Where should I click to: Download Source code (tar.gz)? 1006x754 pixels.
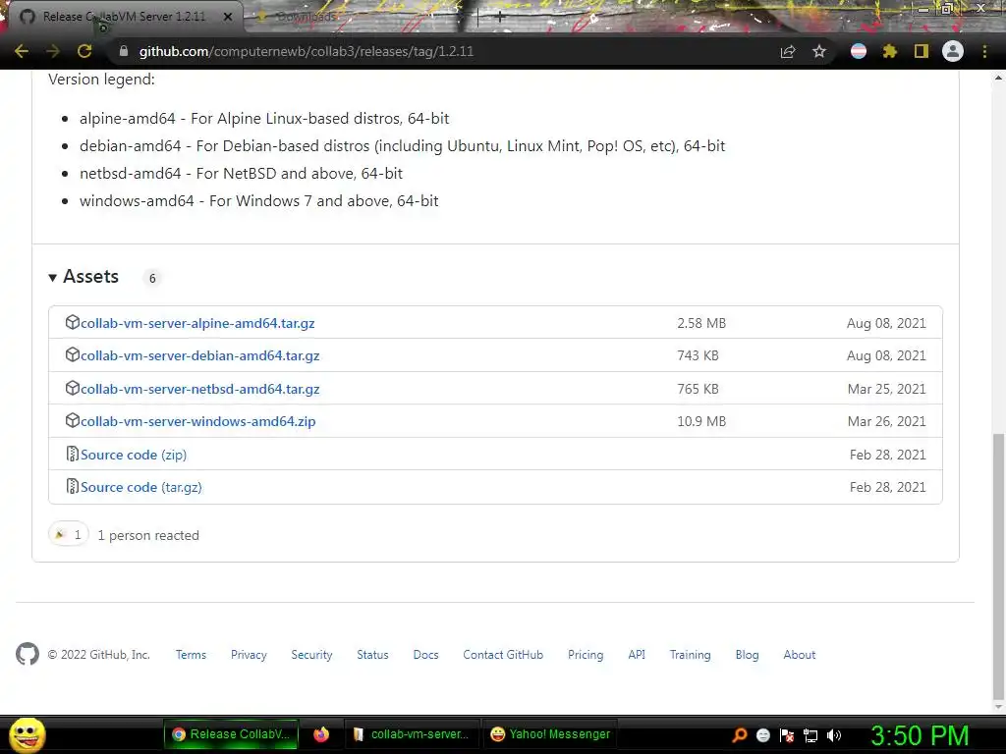[141, 487]
